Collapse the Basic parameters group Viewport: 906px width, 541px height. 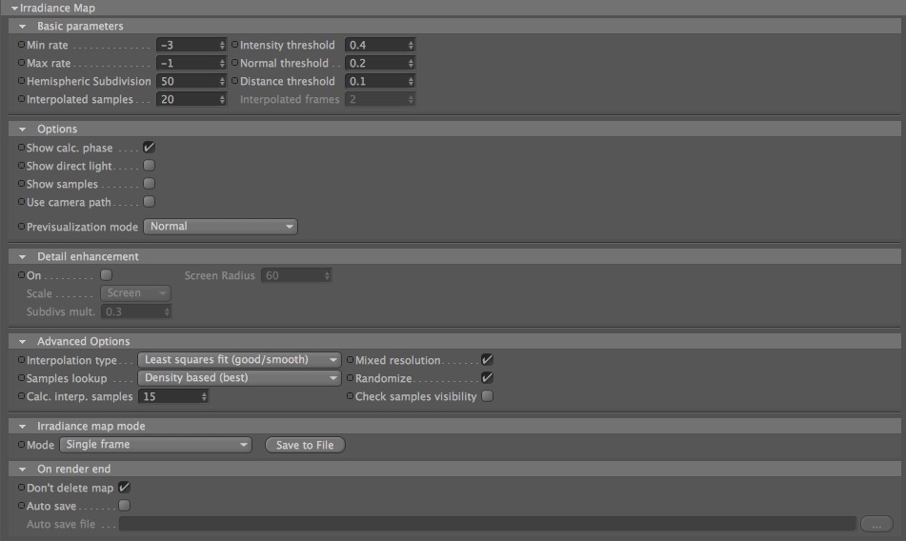[x=23, y=27]
